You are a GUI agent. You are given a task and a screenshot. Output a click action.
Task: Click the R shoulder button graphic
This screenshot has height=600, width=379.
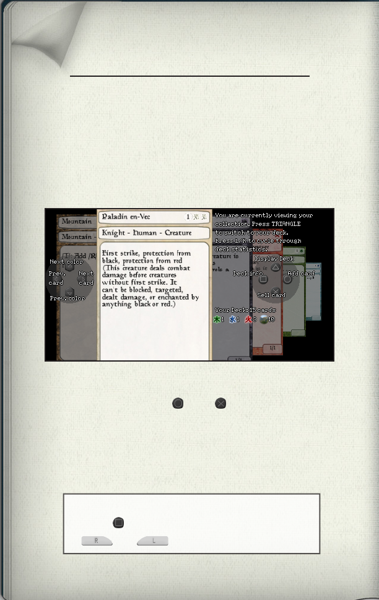click(x=97, y=541)
